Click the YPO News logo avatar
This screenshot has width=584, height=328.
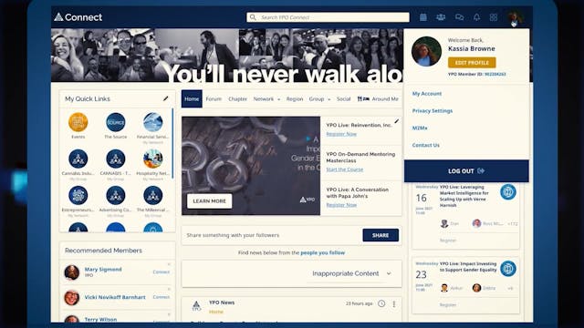[x=196, y=306]
